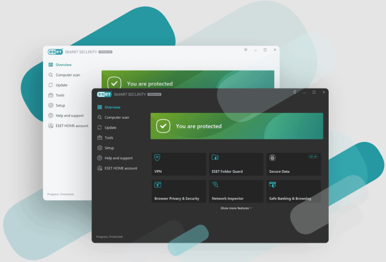Screen dimensions: 386x262
Task: Click the SET UP badge on Secure Data
Action: (x=313, y=157)
